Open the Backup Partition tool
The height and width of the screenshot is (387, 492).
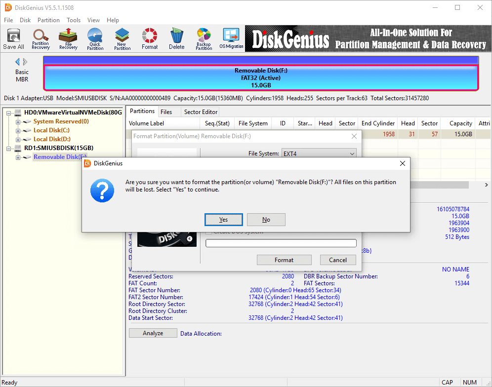(204, 39)
